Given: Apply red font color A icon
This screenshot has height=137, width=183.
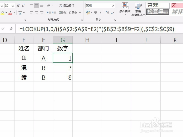Looking at the screenshot, I should point(10,13).
